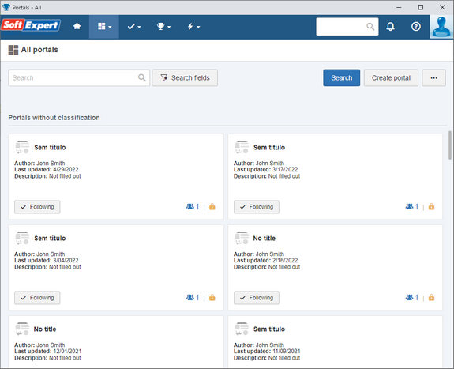Toggle Following on the 2/16/2022 portal

(x=257, y=298)
